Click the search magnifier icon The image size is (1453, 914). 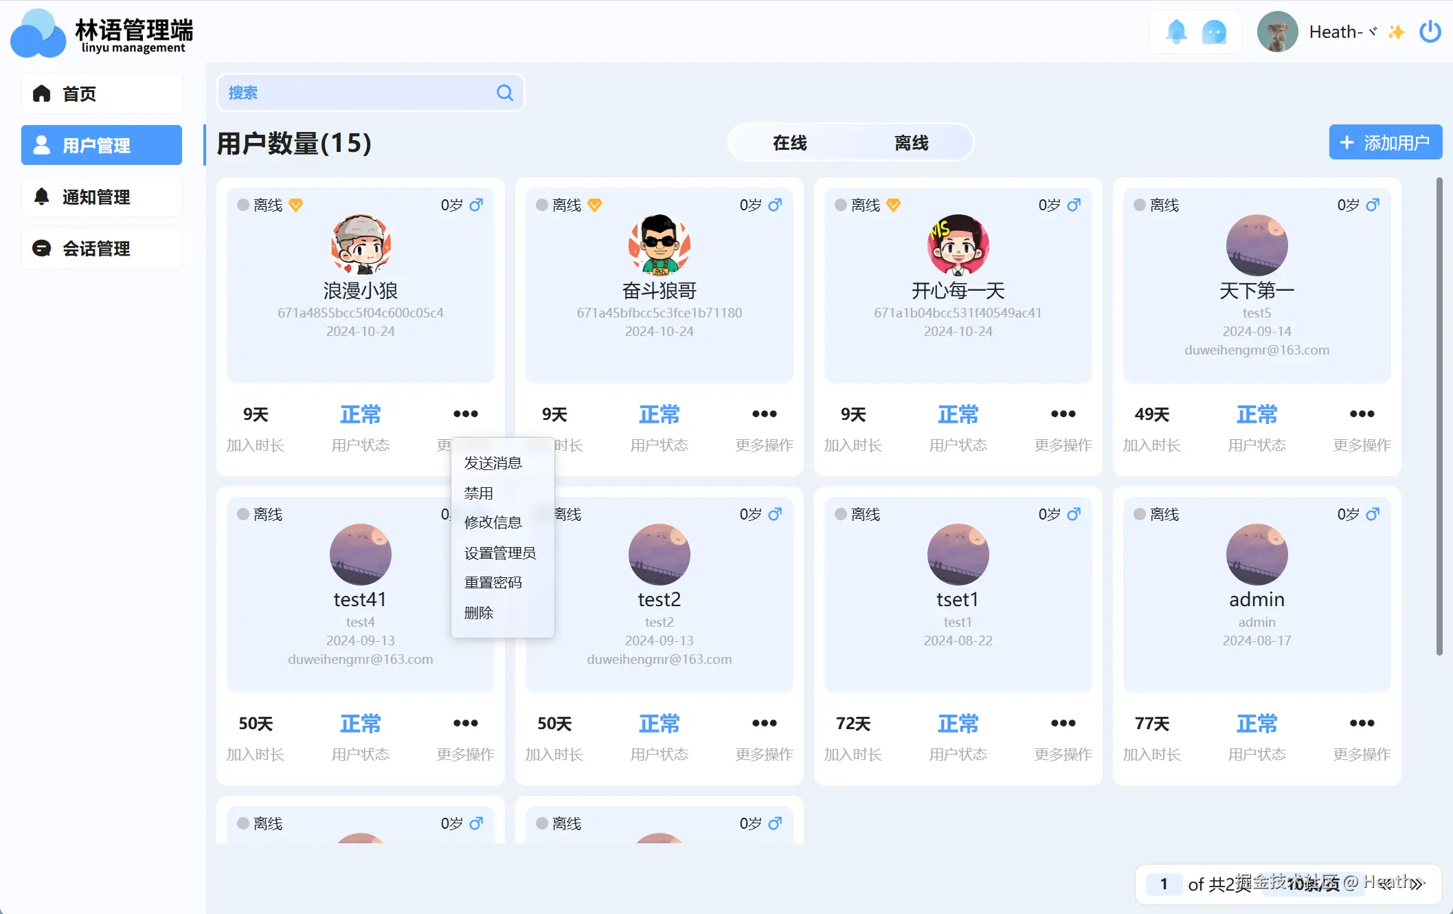point(505,93)
